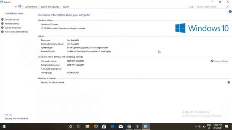Open the volume speaker icon
The width and height of the screenshot is (232, 130).
pos(200,126)
